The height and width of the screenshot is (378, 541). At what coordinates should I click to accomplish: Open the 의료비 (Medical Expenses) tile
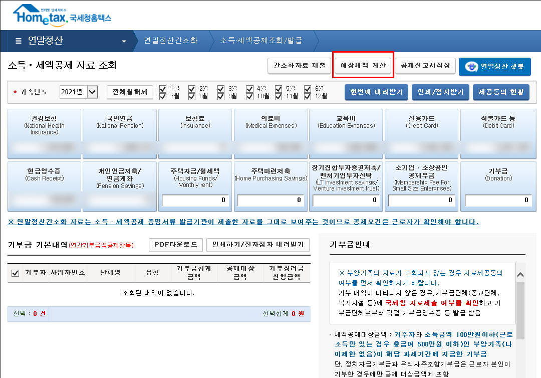[271, 134]
